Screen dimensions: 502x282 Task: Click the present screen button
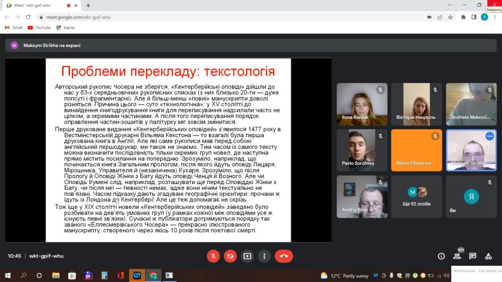point(247,256)
